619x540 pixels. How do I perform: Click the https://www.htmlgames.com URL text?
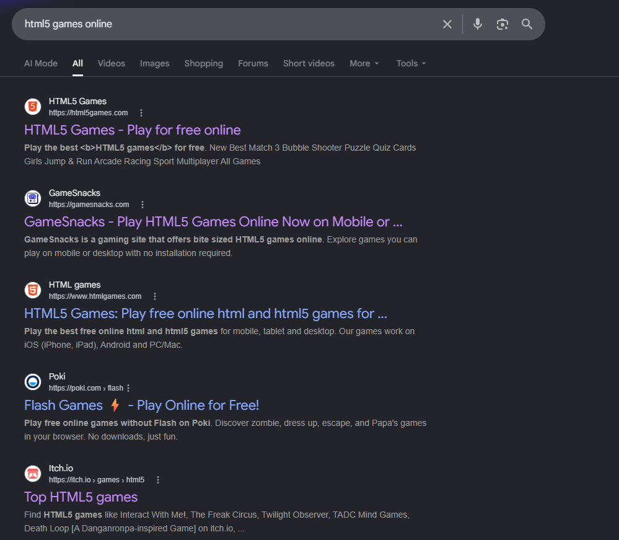point(95,296)
